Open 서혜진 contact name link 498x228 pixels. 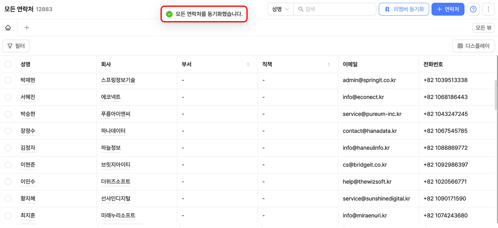28,97
